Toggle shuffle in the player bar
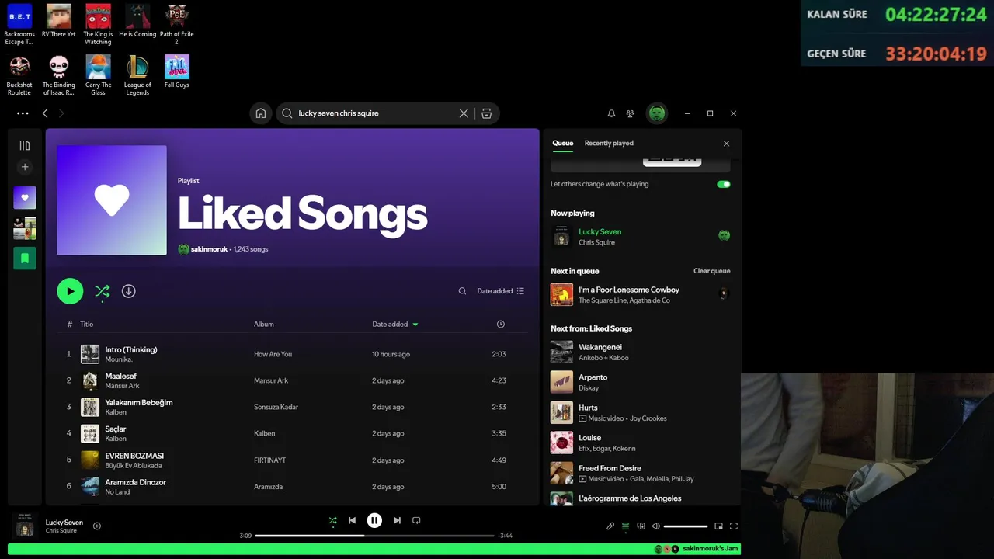 coord(332,520)
